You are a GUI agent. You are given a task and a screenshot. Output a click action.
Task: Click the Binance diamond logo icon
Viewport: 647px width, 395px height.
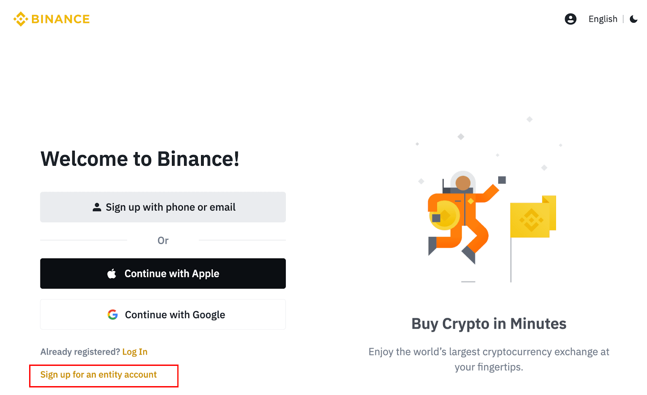(21, 19)
